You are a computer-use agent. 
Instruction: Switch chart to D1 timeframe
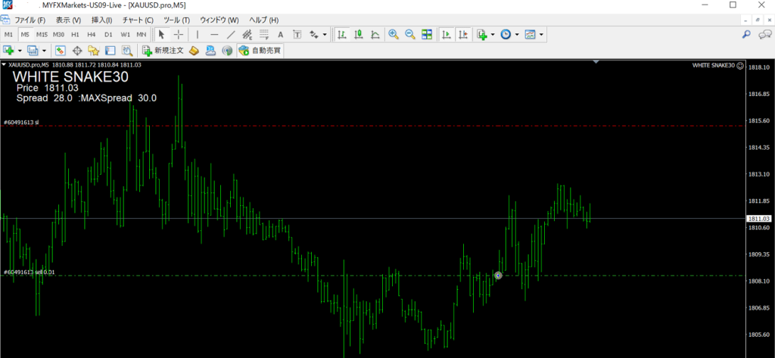tap(108, 35)
